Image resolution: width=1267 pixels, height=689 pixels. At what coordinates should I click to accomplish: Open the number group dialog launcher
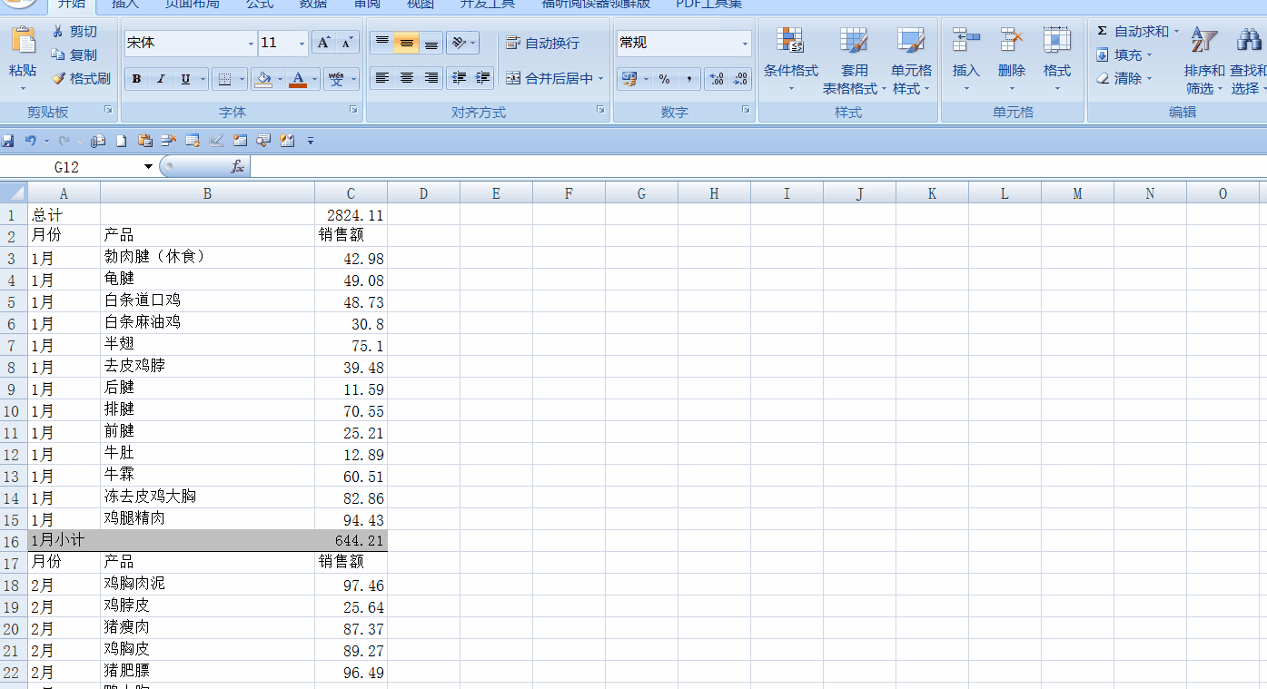(746, 110)
